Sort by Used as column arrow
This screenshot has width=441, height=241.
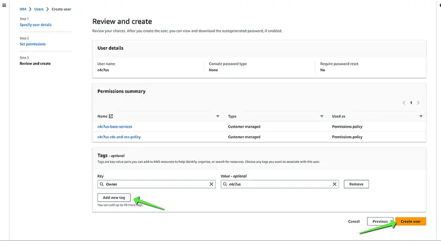coord(421,116)
